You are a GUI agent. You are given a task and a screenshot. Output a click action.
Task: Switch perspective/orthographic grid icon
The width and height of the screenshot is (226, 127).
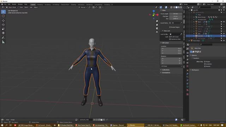[157, 32]
